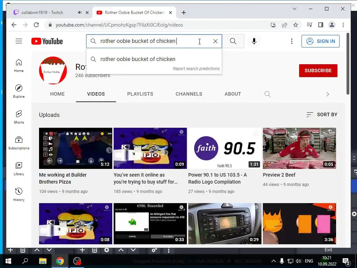
Task: Open File Explorer from the taskbar
Action: (x=43, y=261)
